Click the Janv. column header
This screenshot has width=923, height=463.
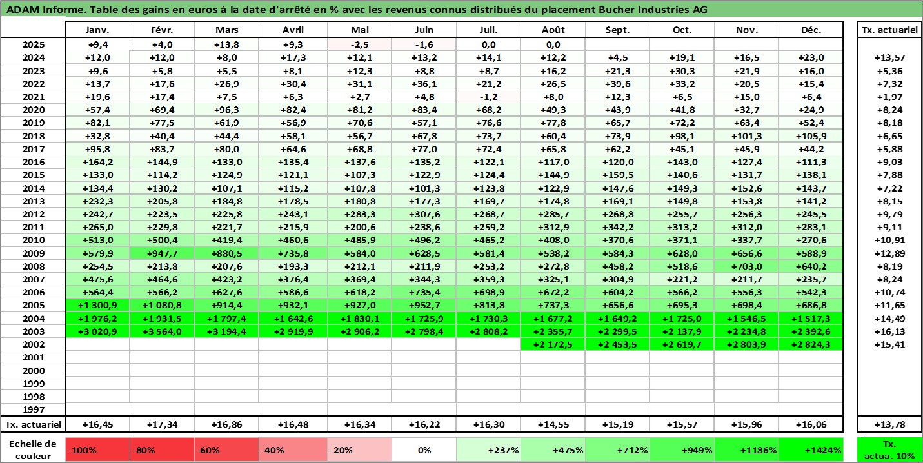pos(98,30)
